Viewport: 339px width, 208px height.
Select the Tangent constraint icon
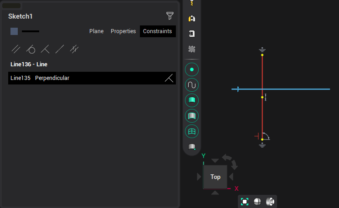pos(31,49)
